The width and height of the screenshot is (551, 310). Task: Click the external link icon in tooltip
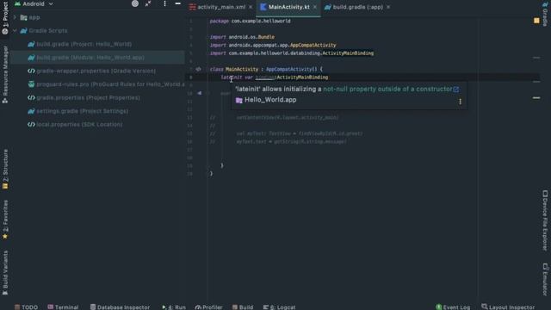tap(455, 90)
